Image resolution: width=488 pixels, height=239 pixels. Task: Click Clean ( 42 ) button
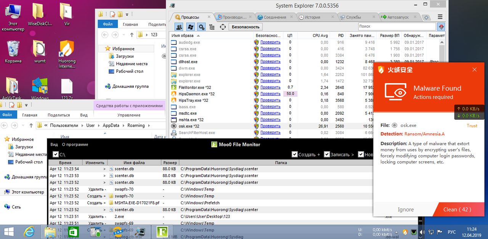[x=457, y=209]
